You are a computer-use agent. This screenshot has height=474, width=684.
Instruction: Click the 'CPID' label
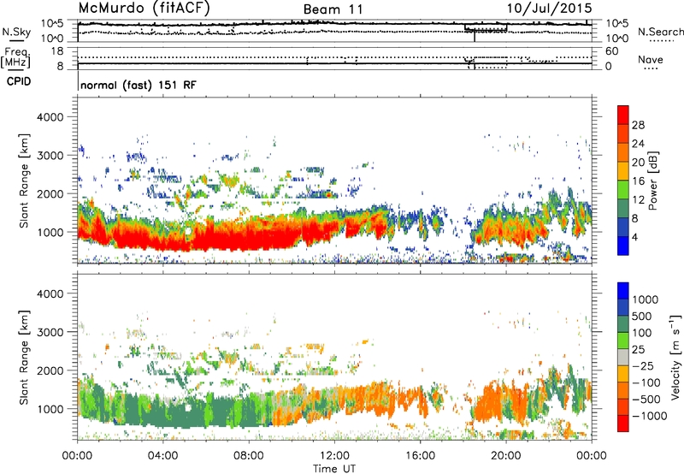click(x=19, y=81)
